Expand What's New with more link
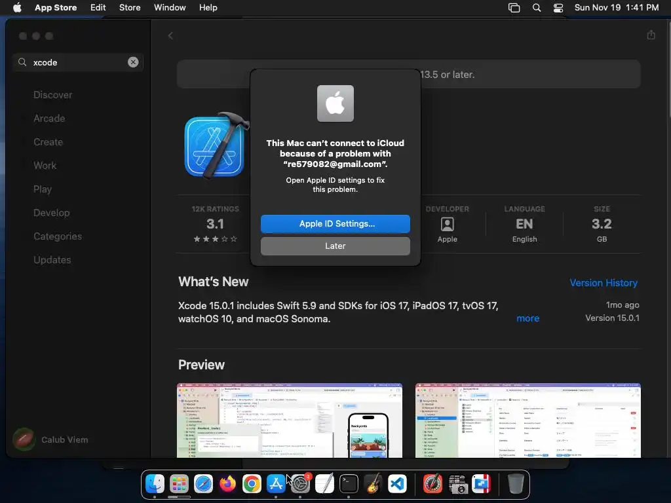 click(527, 318)
